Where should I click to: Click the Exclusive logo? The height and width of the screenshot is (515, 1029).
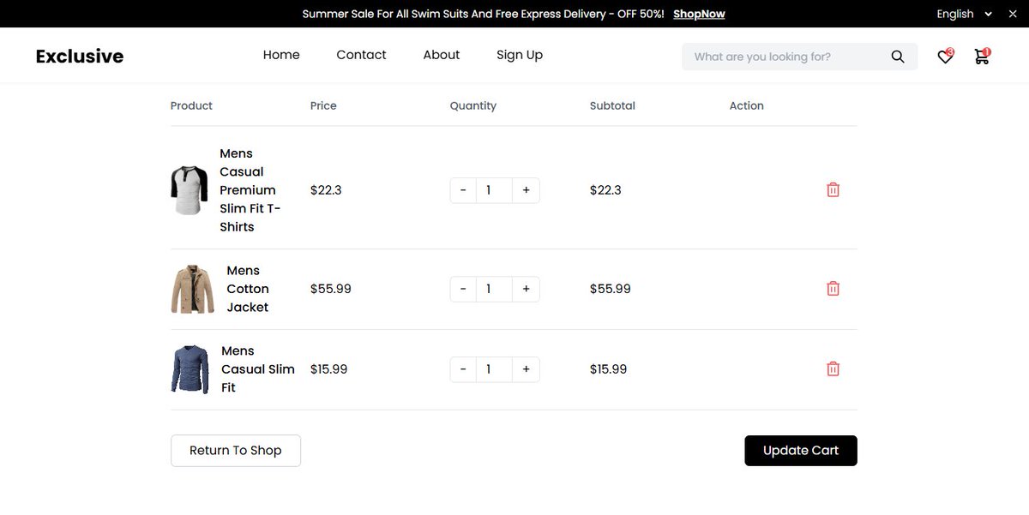tap(80, 57)
